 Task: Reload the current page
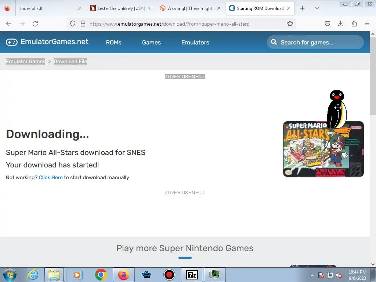(35, 24)
